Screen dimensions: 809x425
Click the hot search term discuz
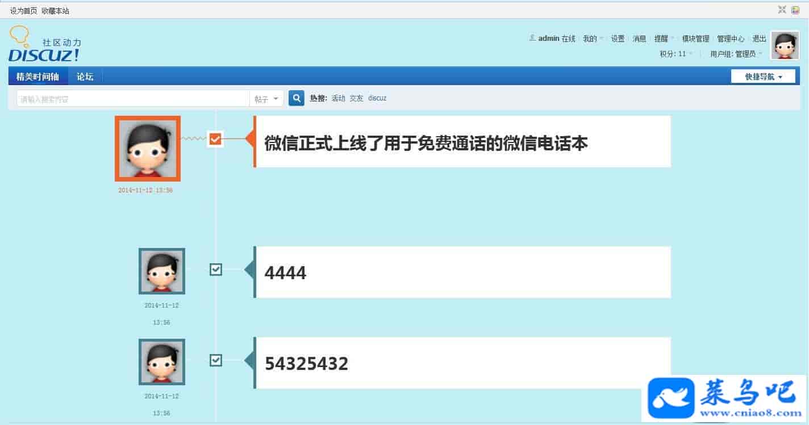pyautogui.click(x=377, y=98)
